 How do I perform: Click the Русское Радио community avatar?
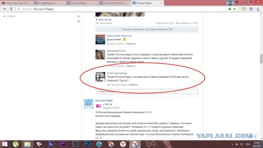[89, 104]
